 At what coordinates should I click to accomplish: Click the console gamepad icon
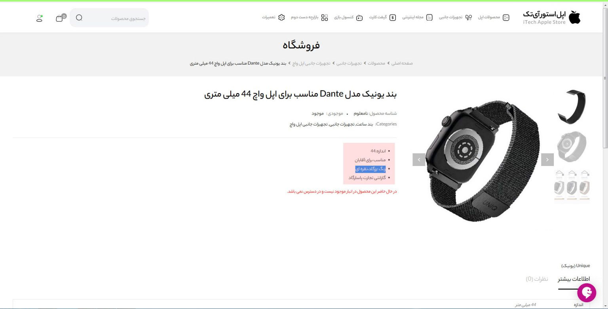click(359, 17)
